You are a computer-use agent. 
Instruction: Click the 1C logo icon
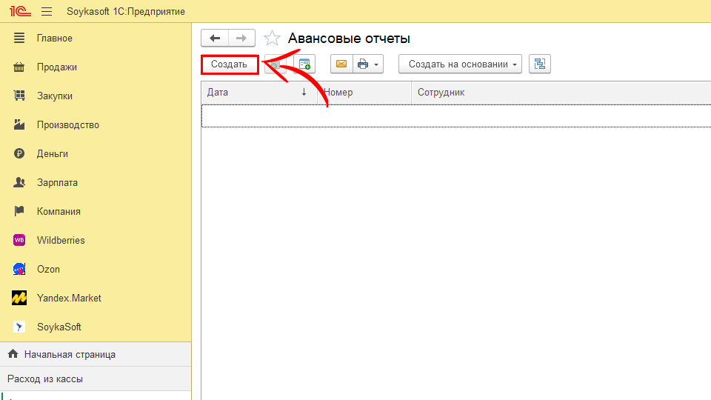19,12
